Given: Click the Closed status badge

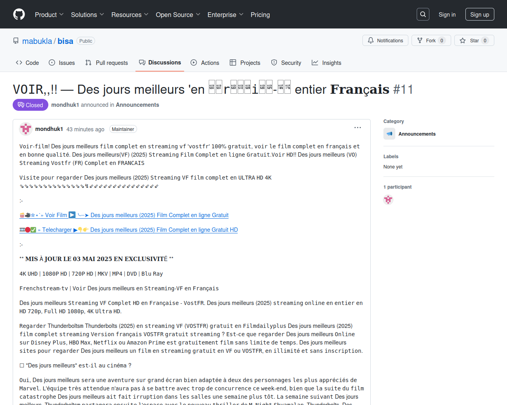Looking at the screenshot, I should point(30,105).
